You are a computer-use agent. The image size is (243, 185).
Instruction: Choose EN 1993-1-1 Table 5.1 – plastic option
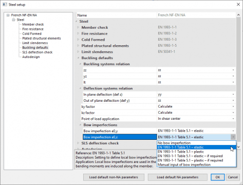(197, 152)
